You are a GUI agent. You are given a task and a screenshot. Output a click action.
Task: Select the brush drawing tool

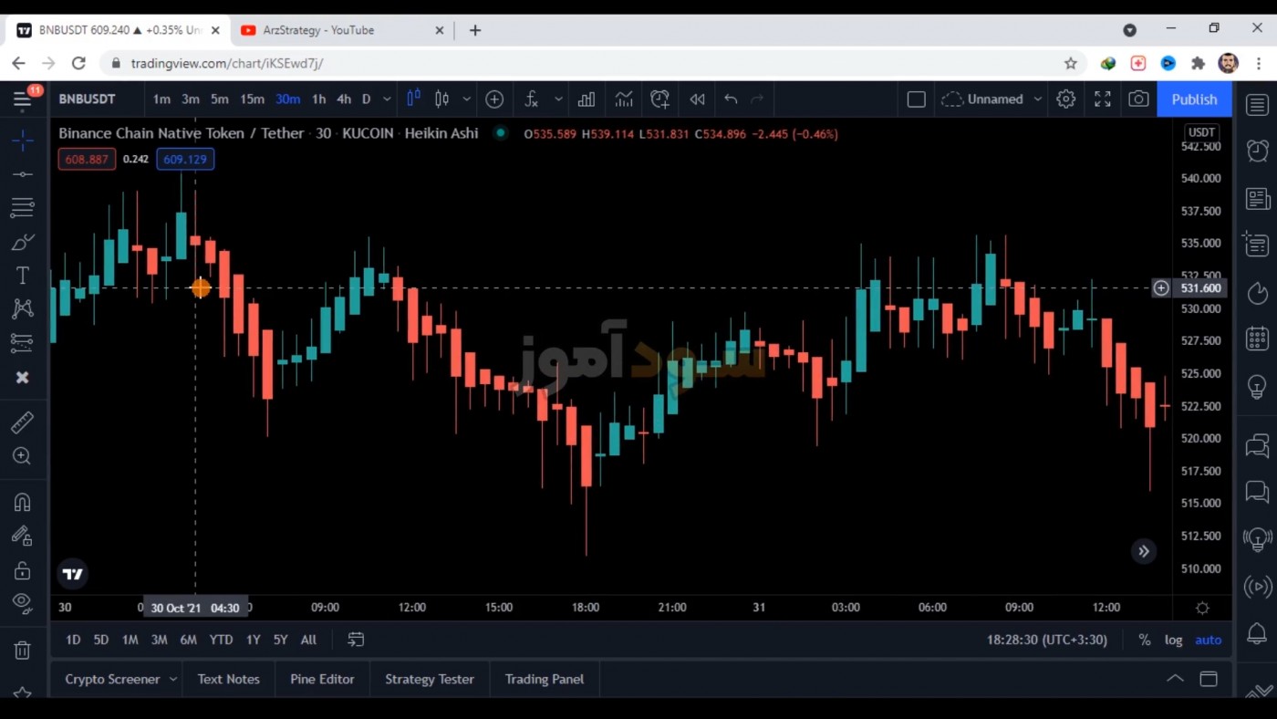pyautogui.click(x=23, y=242)
